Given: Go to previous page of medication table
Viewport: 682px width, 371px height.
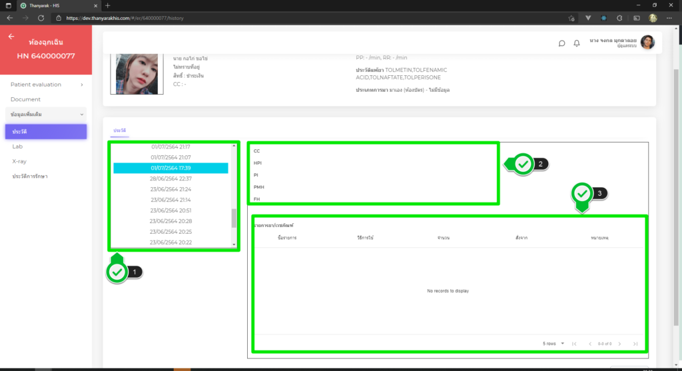Looking at the screenshot, I should (589, 344).
